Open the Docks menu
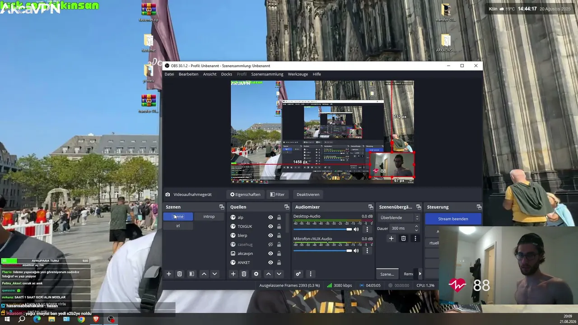 tap(227, 74)
